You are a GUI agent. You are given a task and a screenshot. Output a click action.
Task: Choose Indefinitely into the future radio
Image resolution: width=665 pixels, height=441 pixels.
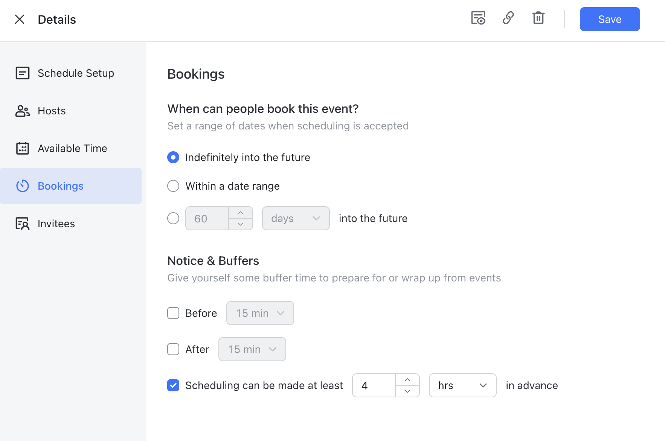173,157
